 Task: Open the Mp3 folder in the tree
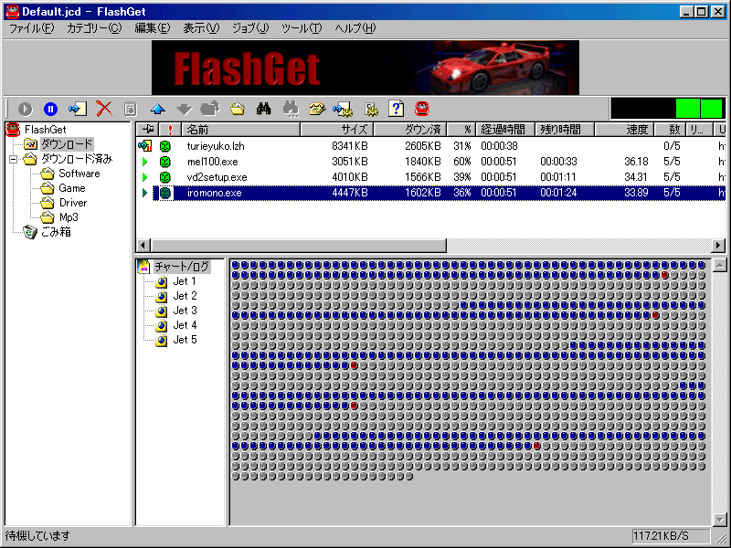(x=69, y=217)
